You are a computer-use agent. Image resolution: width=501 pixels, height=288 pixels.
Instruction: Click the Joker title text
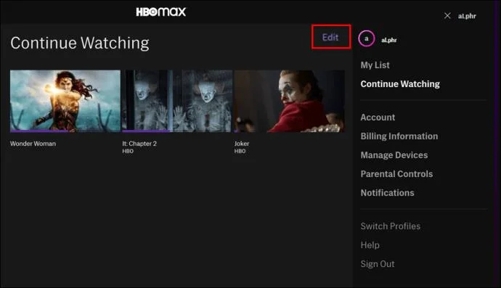[x=242, y=144]
